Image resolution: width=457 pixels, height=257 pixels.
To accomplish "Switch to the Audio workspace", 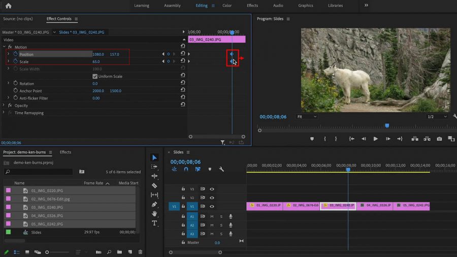I will 278,6.
